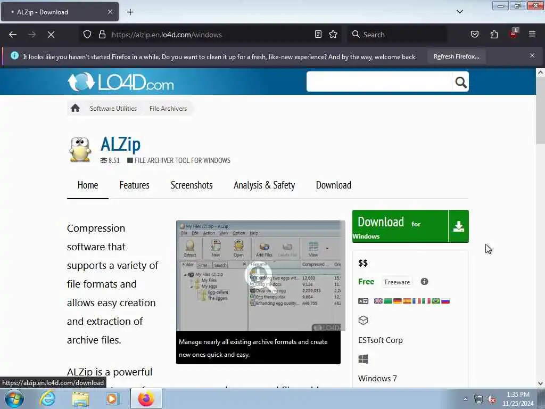
Task: Open Windows Media Player taskbar icon
Action: pyautogui.click(x=113, y=398)
